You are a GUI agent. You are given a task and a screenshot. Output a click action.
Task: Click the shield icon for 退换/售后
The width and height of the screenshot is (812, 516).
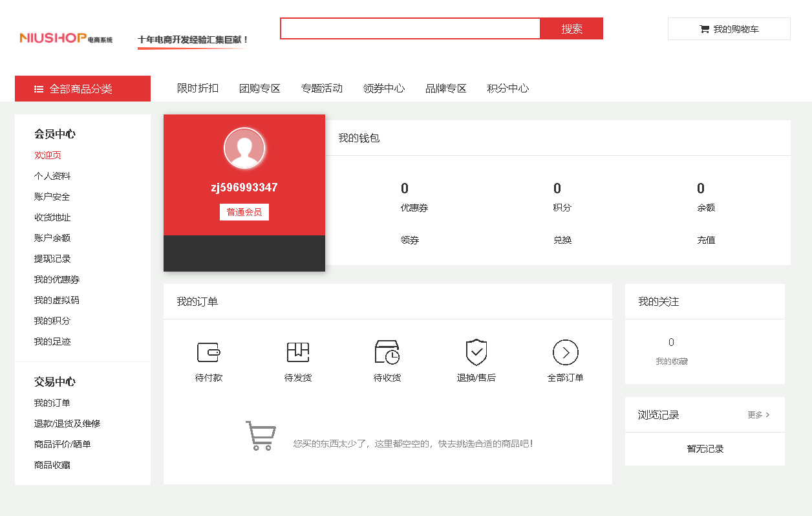[476, 352]
